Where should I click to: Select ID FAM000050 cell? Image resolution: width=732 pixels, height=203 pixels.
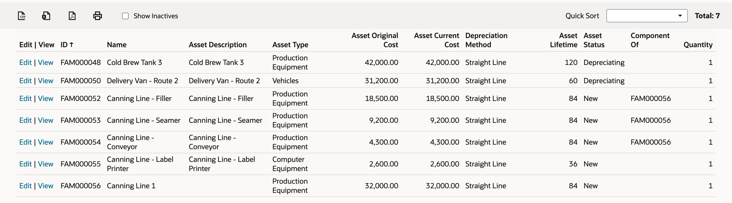pyautogui.click(x=80, y=81)
